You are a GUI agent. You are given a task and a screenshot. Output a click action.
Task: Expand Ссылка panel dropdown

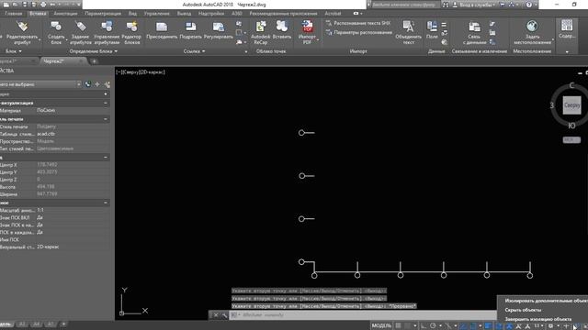pos(194,51)
